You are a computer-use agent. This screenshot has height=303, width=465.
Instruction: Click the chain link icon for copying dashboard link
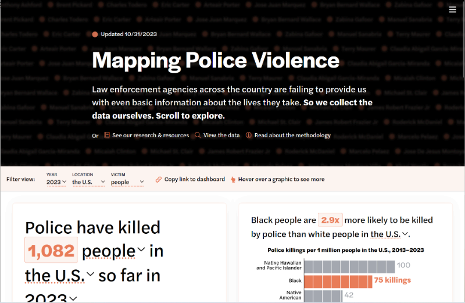(x=159, y=180)
